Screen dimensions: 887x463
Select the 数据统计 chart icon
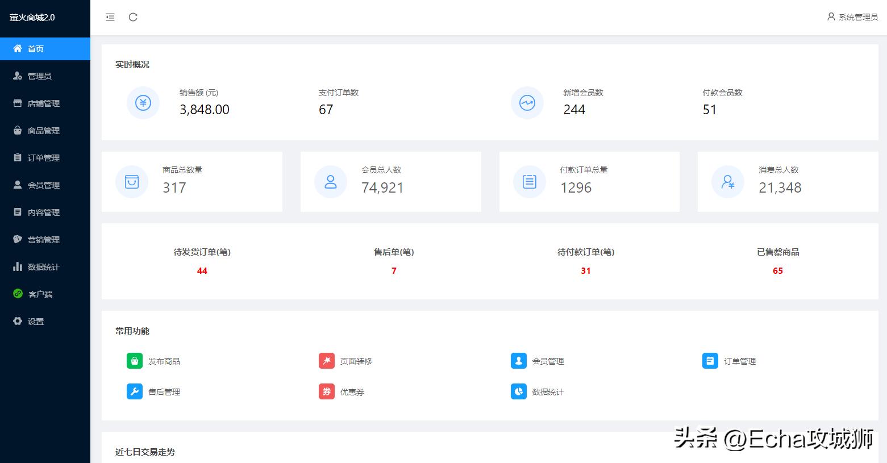click(18, 266)
